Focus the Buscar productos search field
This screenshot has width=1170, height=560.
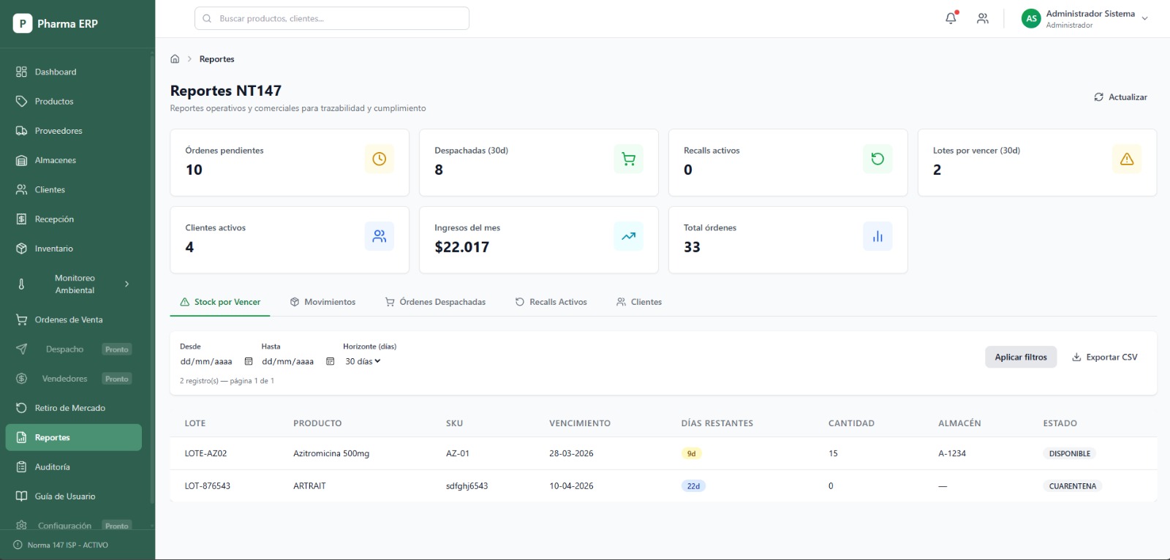[x=332, y=18]
